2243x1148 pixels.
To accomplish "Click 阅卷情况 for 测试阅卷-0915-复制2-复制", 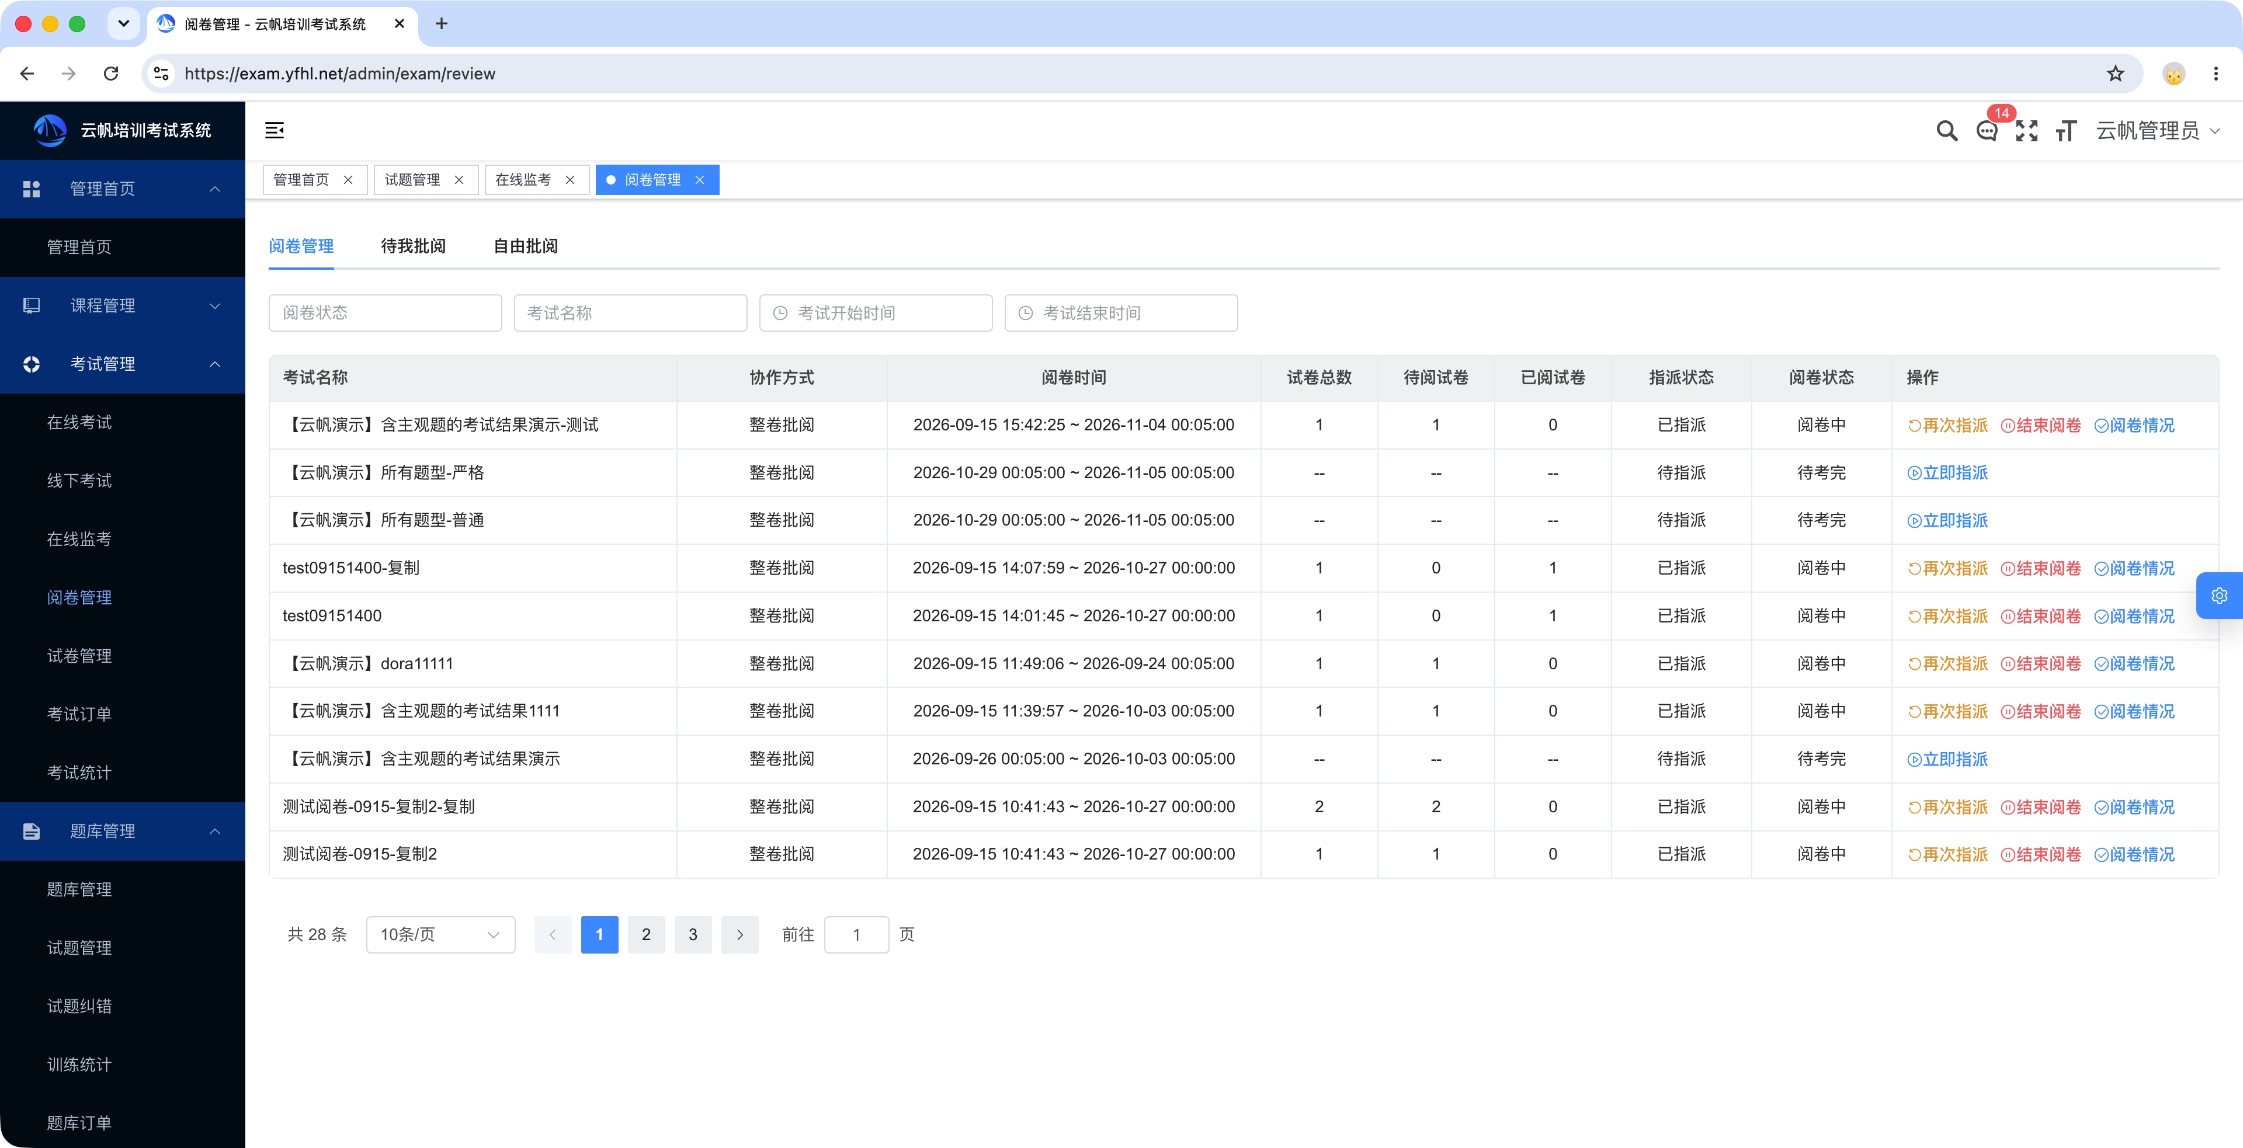I will (x=2134, y=807).
